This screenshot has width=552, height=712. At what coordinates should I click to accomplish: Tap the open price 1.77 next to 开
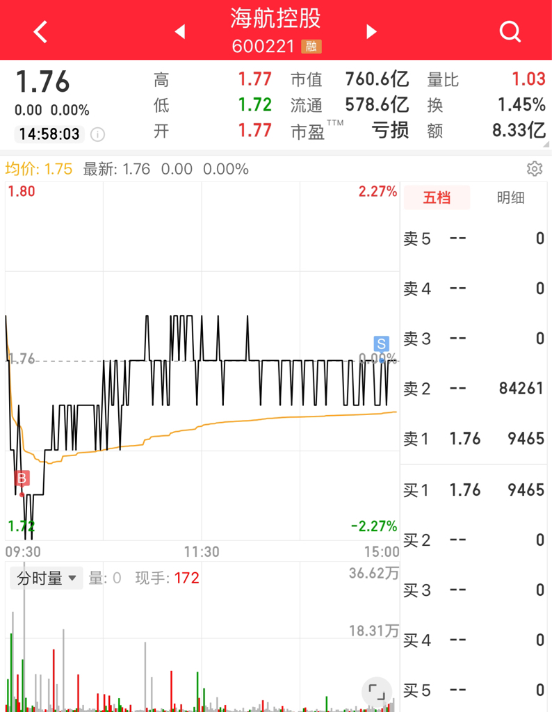pyautogui.click(x=255, y=130)
